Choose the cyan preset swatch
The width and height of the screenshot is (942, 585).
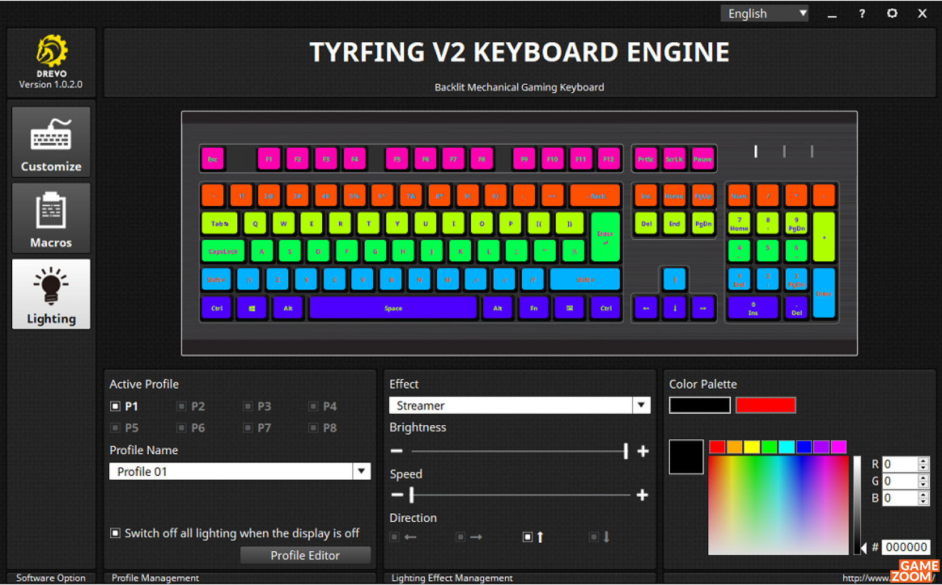pos(787,447)
